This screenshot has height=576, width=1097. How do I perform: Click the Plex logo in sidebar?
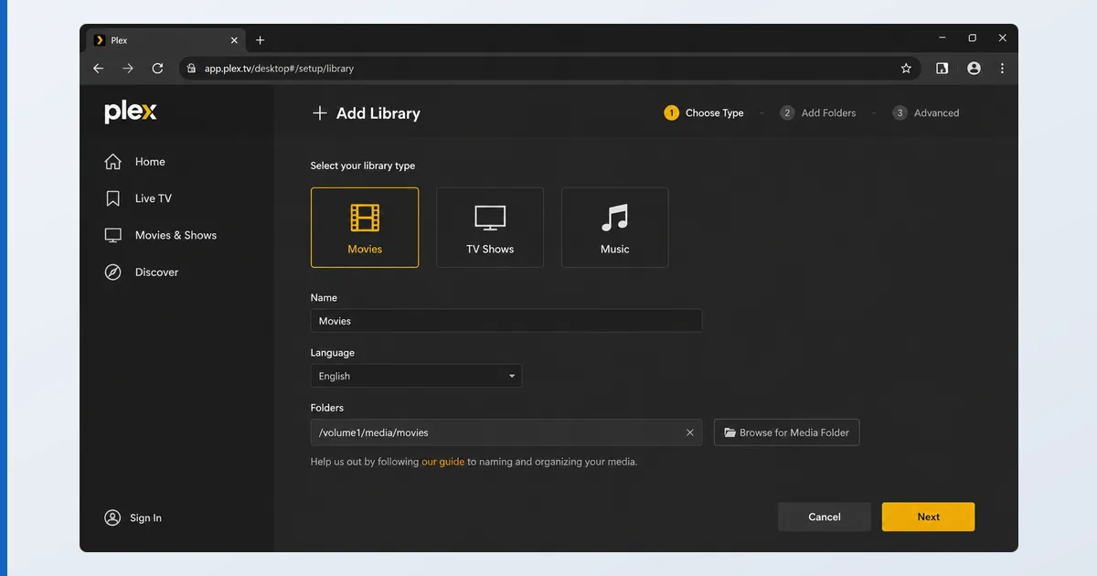131,112
